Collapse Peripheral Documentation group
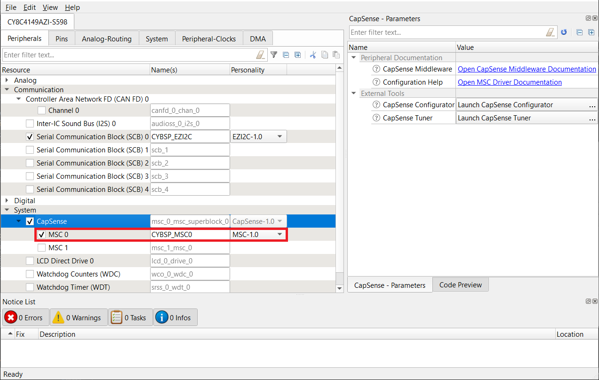599x380 pixels. click(354, 58)
